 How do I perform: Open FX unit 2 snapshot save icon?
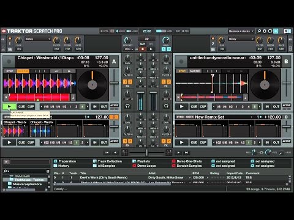tap(213, 50)
